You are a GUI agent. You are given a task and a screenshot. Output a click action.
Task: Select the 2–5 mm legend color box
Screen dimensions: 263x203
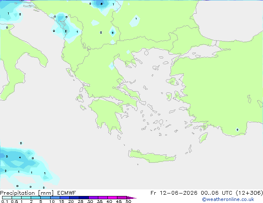[36, 198]
